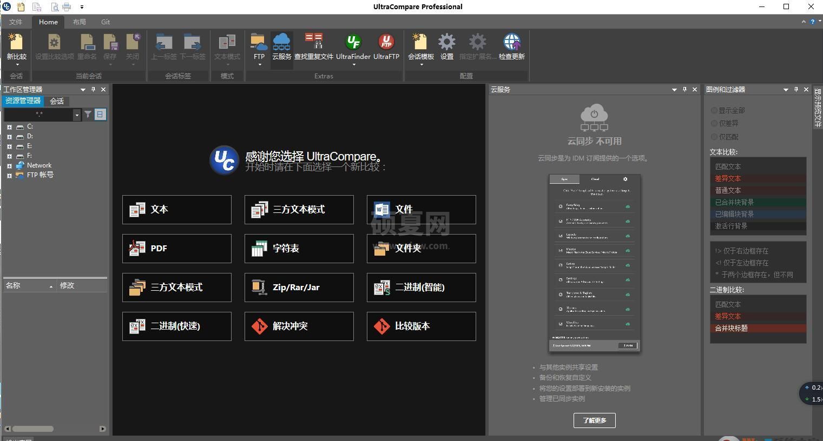Start a 文本 text comparison
Image resolution: width=823 pixels, height=441 pixels.
(x=177, y=210)
